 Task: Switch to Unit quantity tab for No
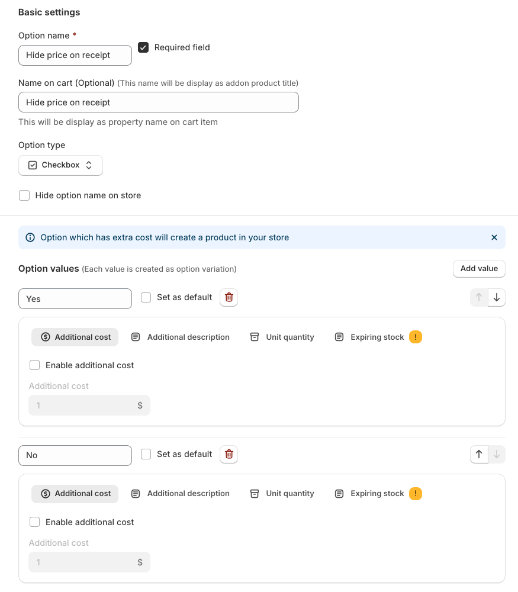coord(282,494)
